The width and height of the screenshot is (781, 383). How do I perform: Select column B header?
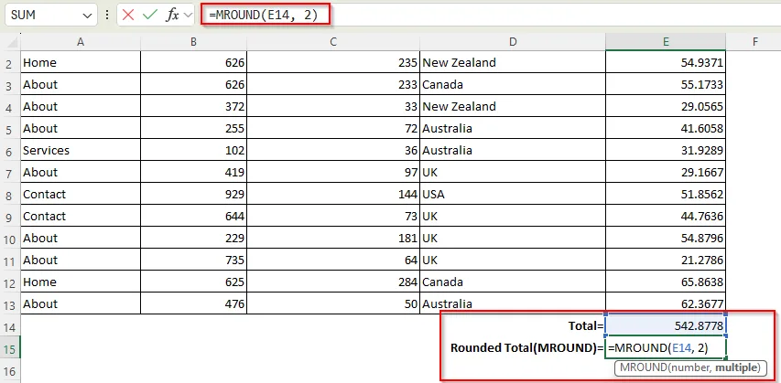click(193, 42)
